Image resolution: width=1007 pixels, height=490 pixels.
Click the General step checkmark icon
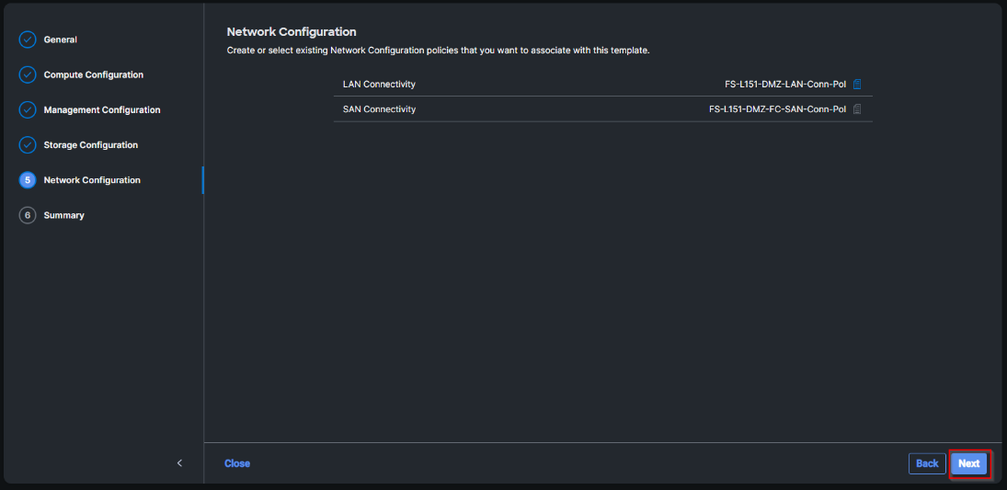[28, 40]
